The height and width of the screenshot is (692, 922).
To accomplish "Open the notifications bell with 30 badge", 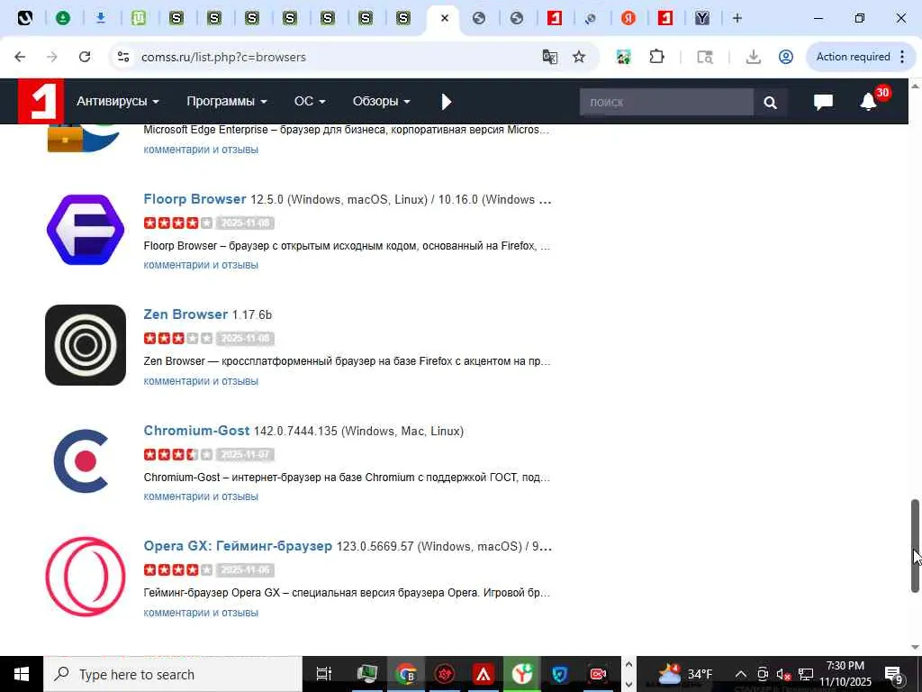I will 869,102.
